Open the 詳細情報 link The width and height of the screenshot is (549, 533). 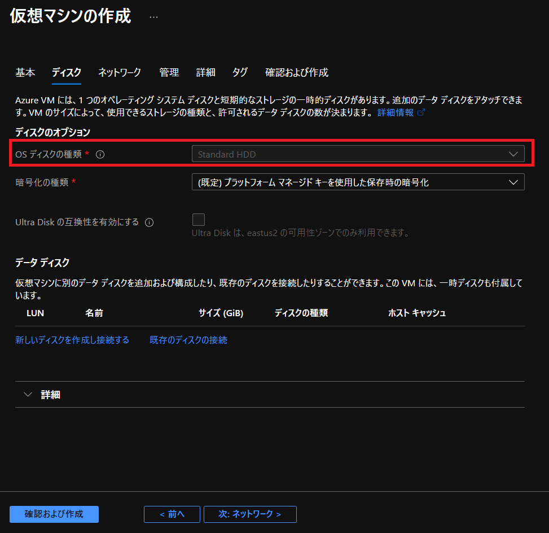396,112
